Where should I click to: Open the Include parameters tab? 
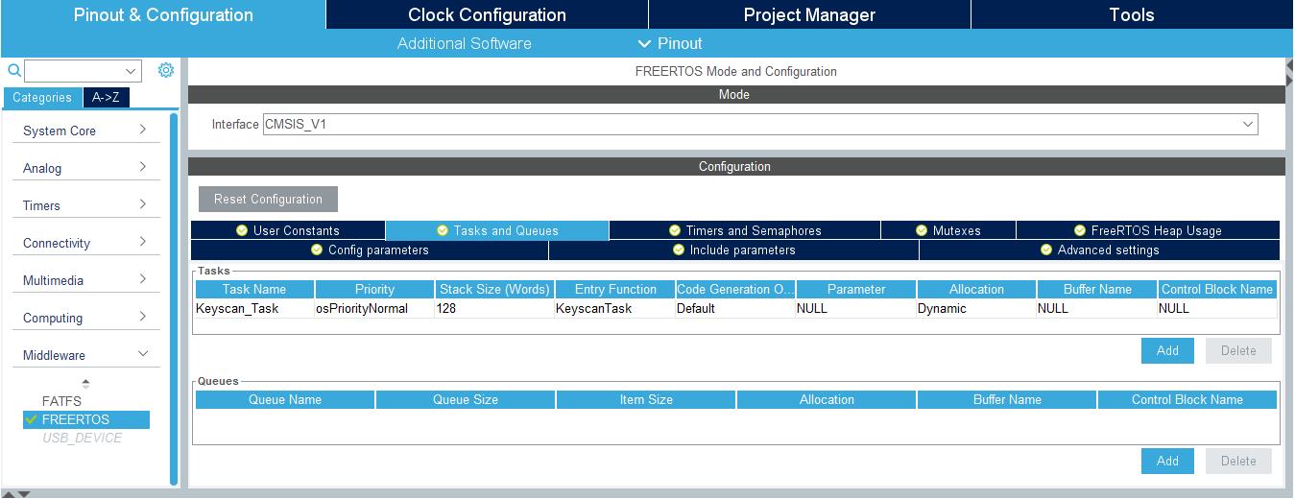[x=734, y=249]
